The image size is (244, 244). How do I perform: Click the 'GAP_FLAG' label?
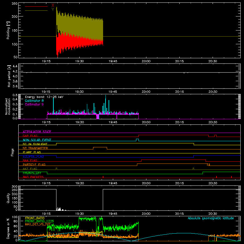[x=30, y=136]
